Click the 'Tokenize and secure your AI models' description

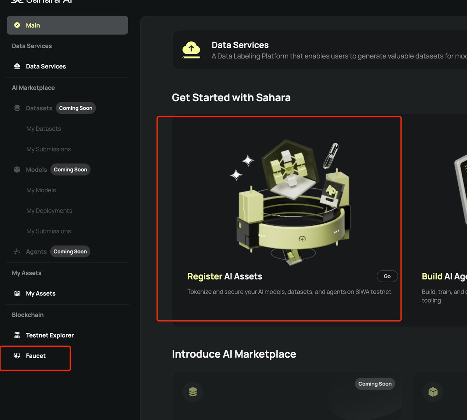[x=289, y=292]
